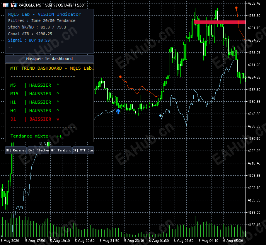Image resolution: width=266 pixels, height=245 pixels.
Task: Click price label 4209.55 on axis
Action: (254, 176)
